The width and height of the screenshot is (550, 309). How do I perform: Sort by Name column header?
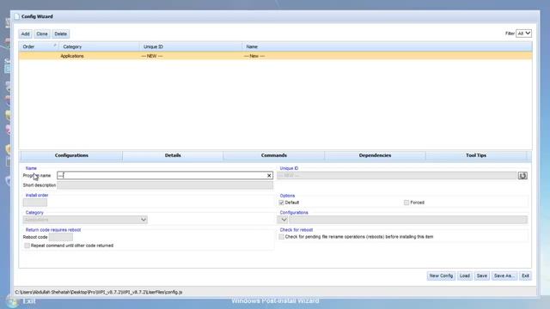coord(388,46)
